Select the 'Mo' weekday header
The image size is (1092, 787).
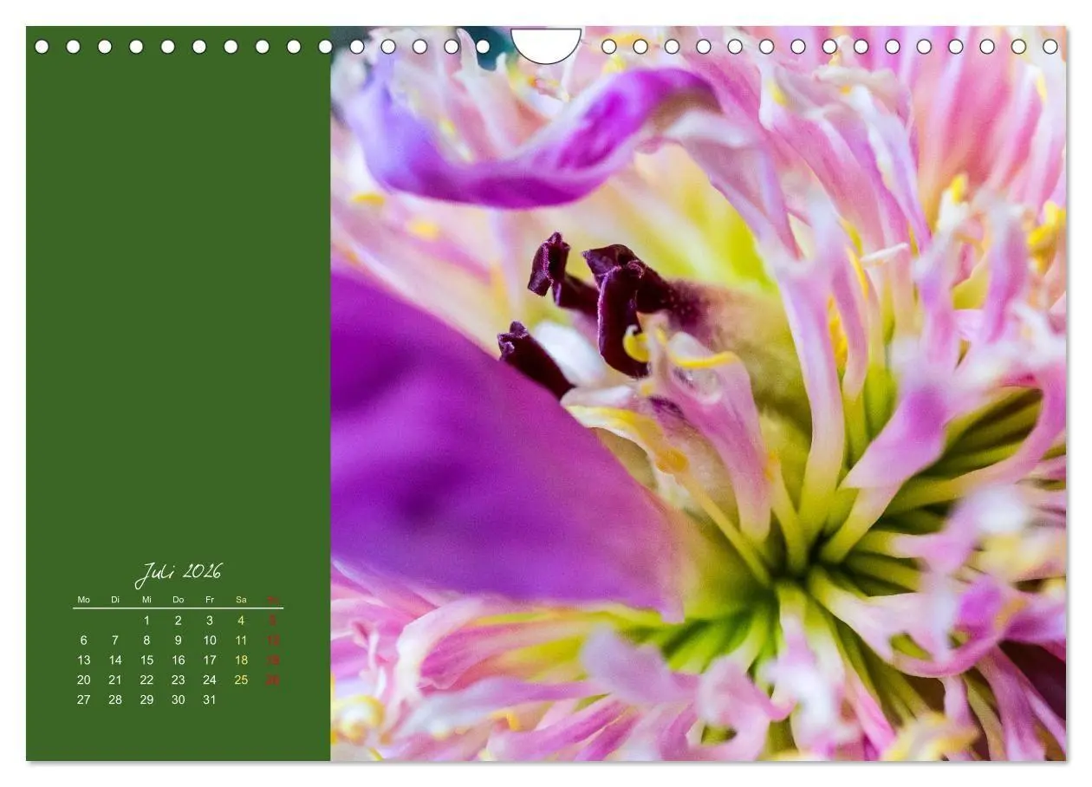coord(83,600)
